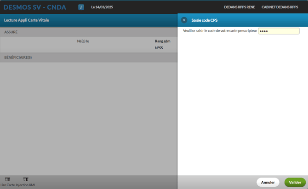
Task: Click the Lire Carte icon
Action: pos(7,179)
